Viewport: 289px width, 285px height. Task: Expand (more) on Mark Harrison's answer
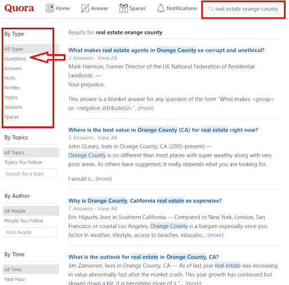click(146, 108)
